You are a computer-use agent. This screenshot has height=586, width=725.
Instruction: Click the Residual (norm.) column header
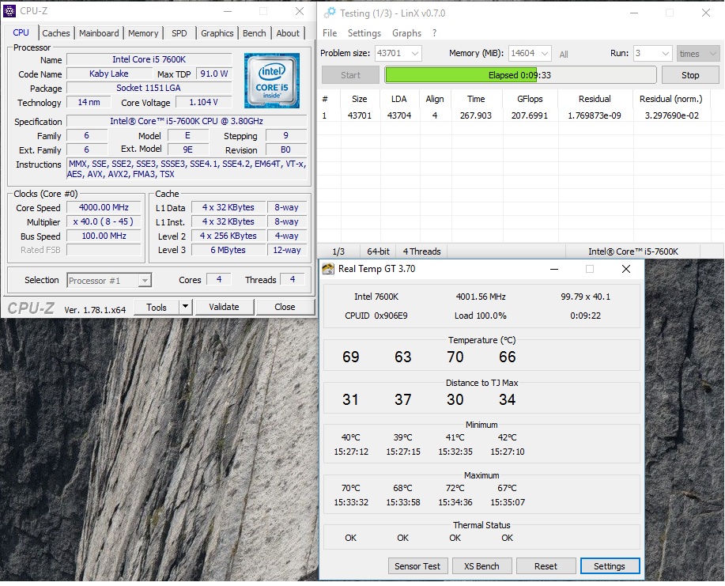pos(671,99)
